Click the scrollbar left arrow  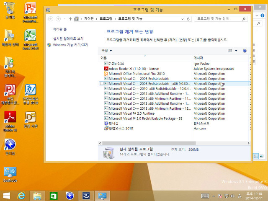100,143
